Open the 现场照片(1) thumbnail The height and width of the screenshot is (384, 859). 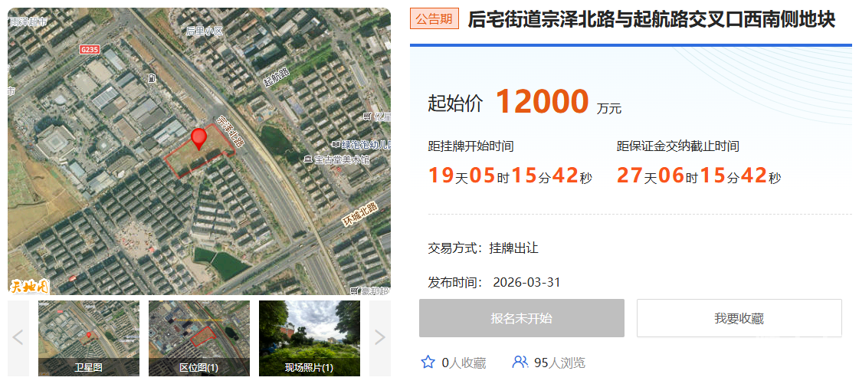click(x=309, y=337)
